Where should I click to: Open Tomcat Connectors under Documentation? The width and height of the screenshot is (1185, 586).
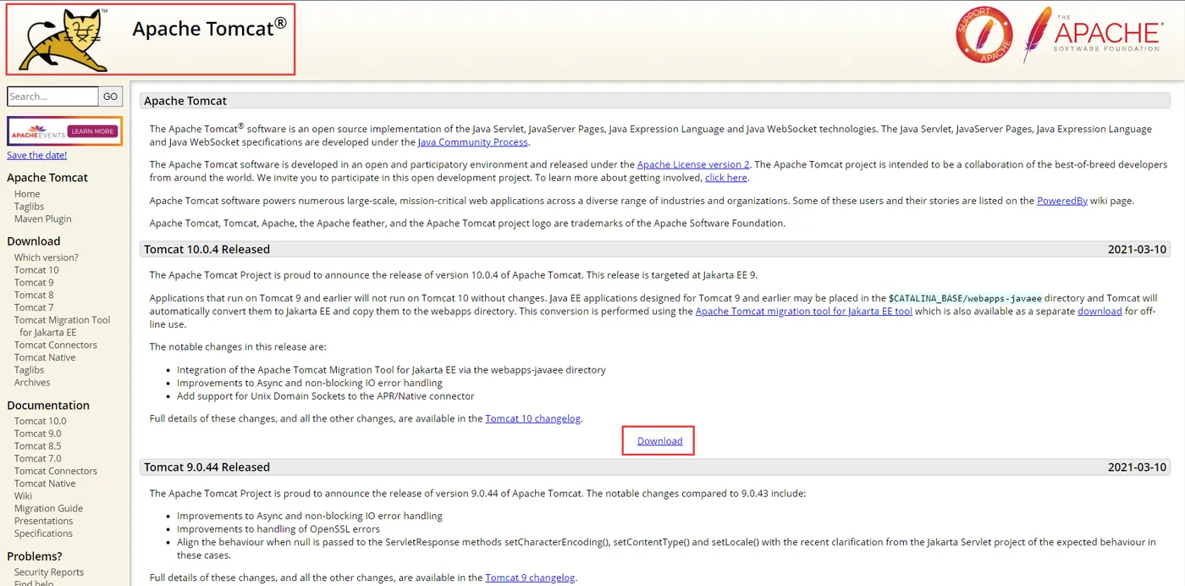pos(56,471)
